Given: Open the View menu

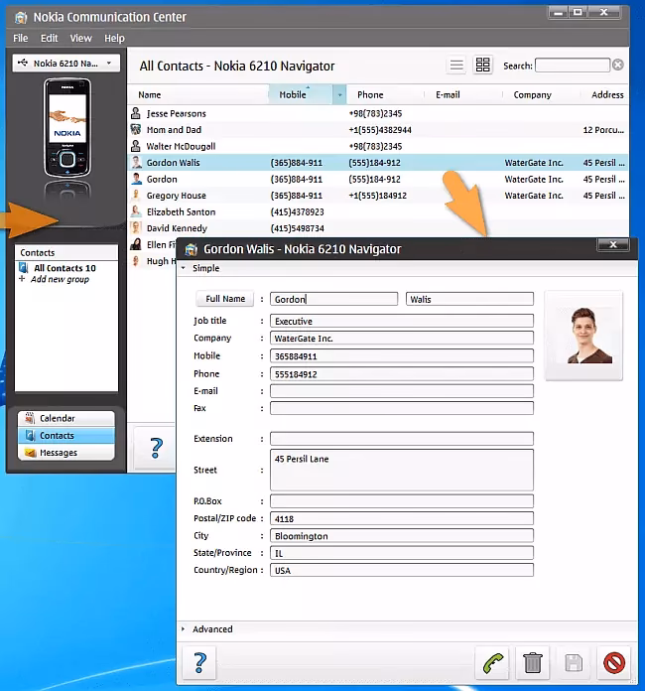Looking at the screenshot, I should 80,39.
